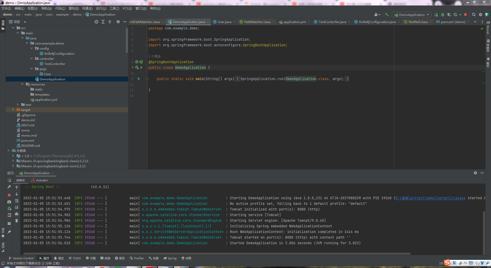Switch to application.yml editor tab
Image resolution: width=491 pixels, height=268 pixels.
coord(295,22)
